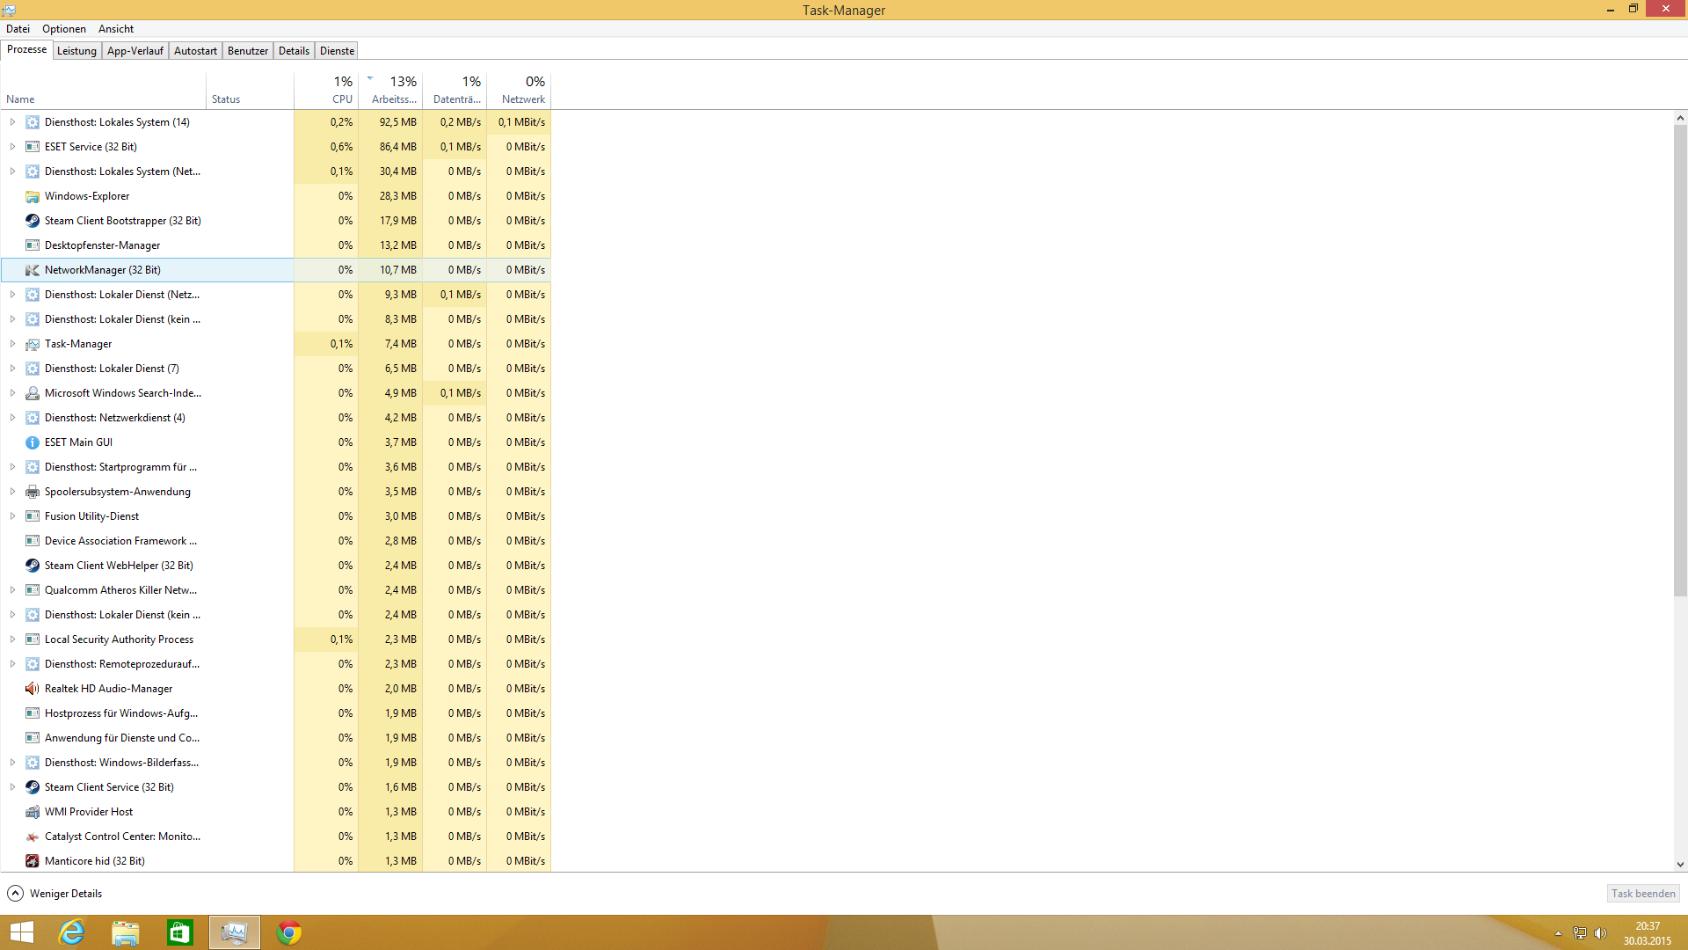
Task: Expand the Steam Client Service entry
Action: (12, 787)
